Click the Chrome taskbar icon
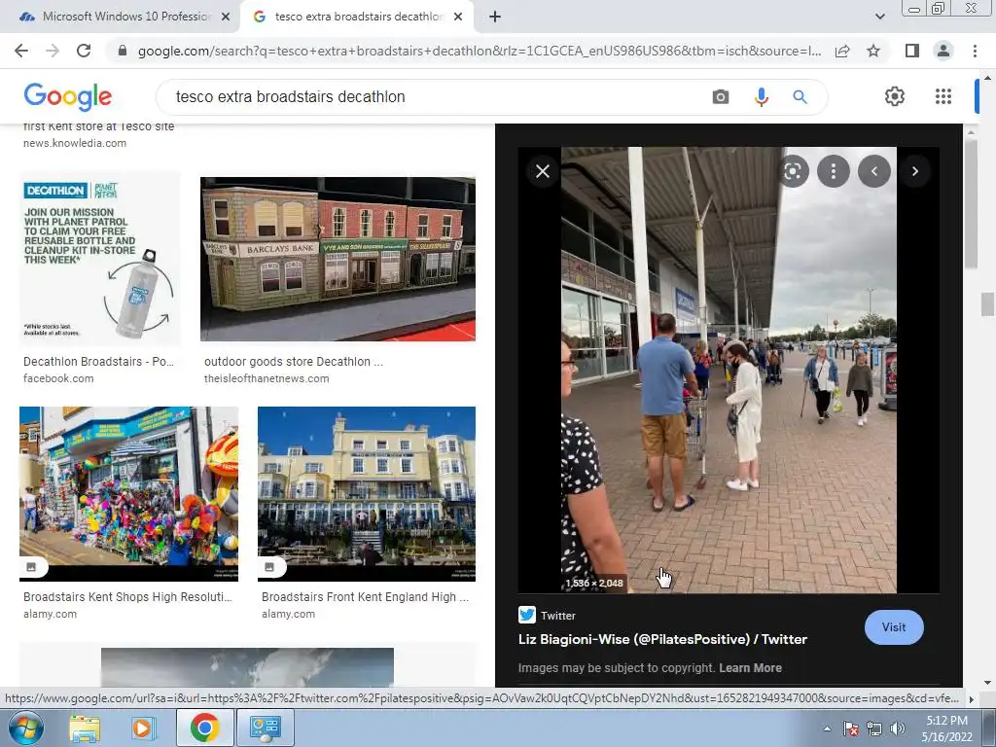The width and height of the screenshot is (996, 747). (204, 728)
